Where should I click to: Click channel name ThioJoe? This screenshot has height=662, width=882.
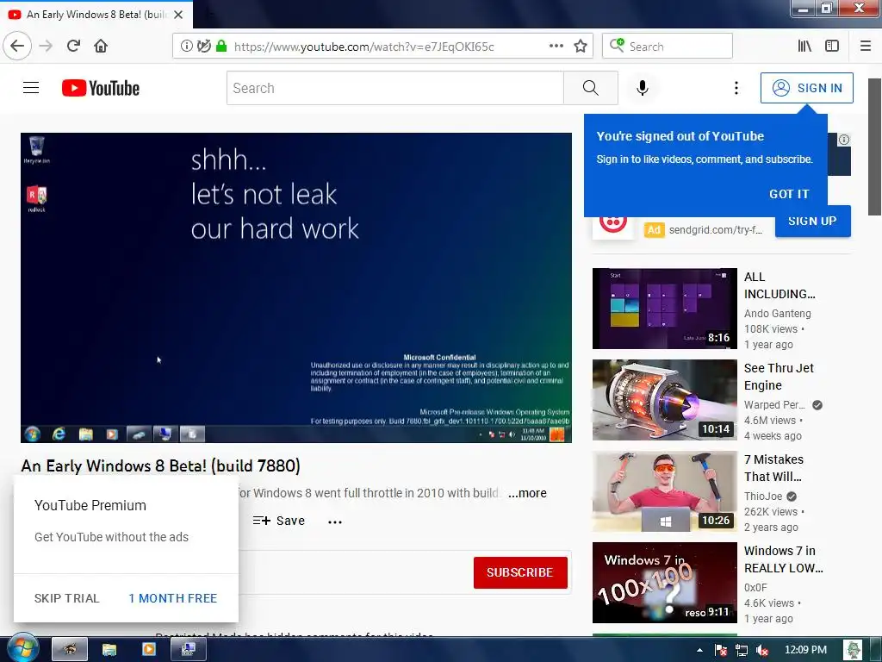763,496
